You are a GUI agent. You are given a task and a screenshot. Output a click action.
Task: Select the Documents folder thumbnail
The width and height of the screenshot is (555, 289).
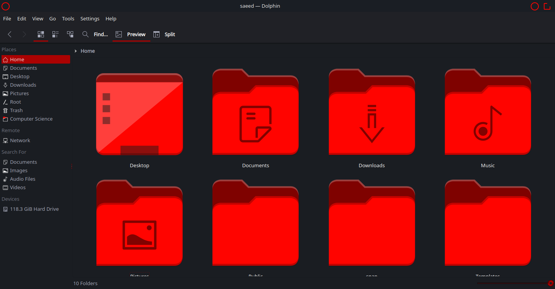coord(256,112)
